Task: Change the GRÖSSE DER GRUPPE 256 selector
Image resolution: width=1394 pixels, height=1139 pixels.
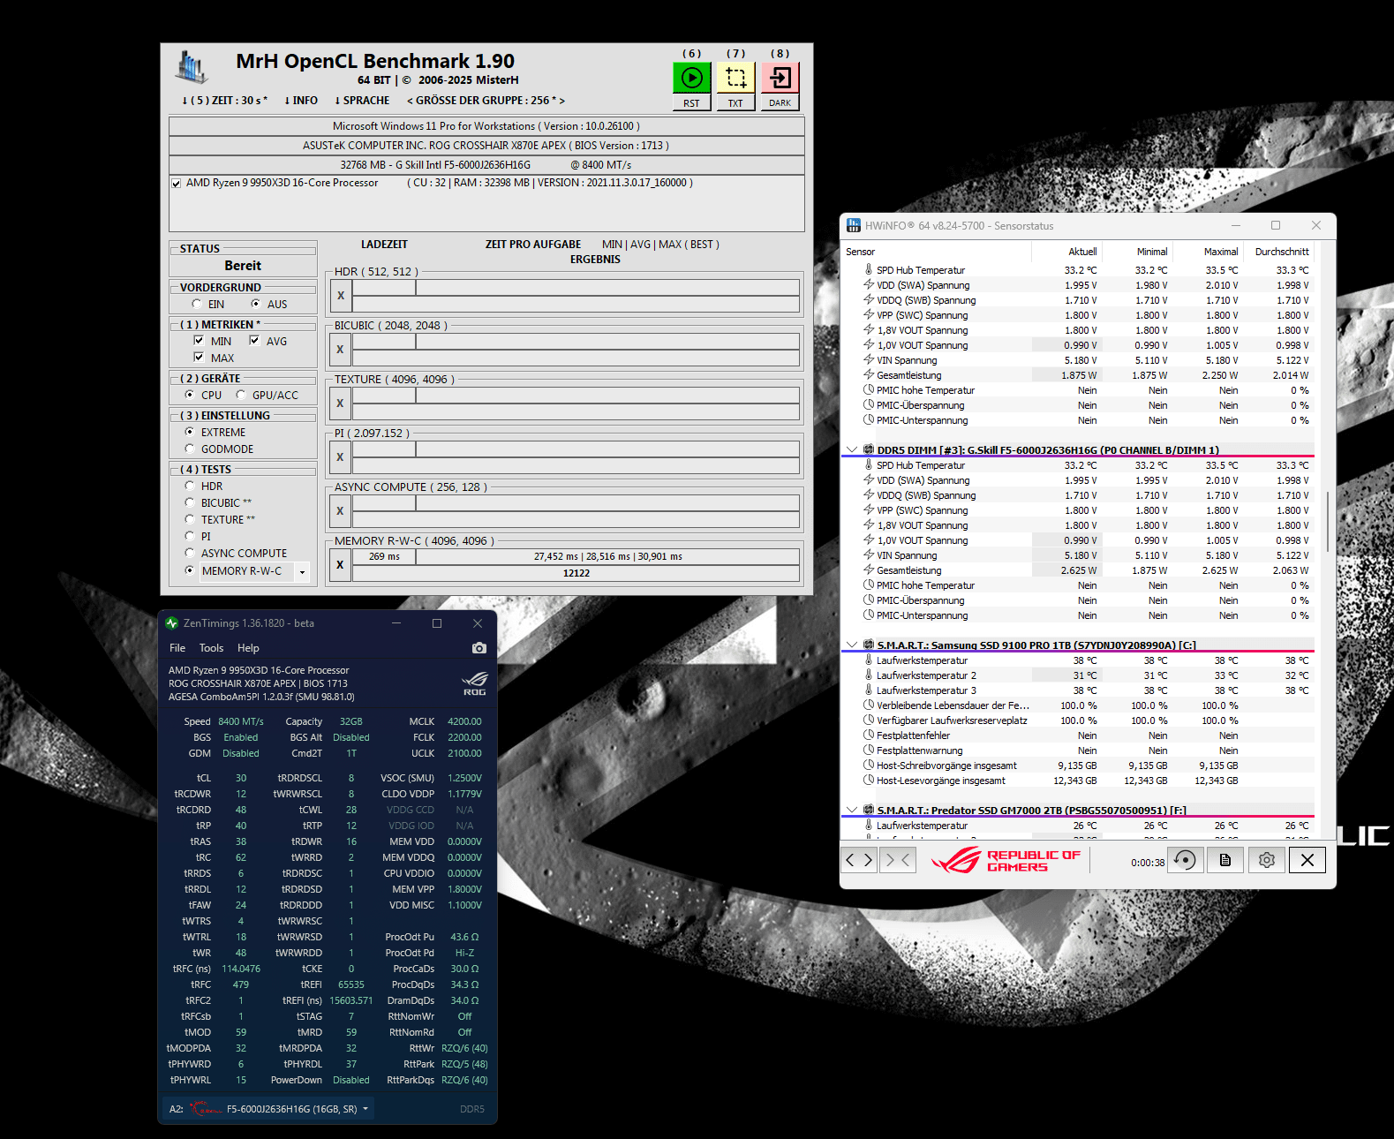Action: coord(486,101)
